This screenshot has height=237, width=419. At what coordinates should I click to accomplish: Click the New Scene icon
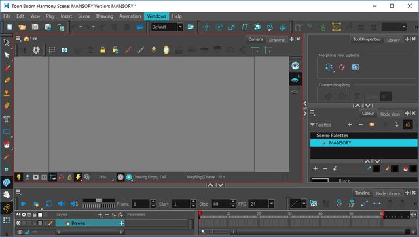9,27
